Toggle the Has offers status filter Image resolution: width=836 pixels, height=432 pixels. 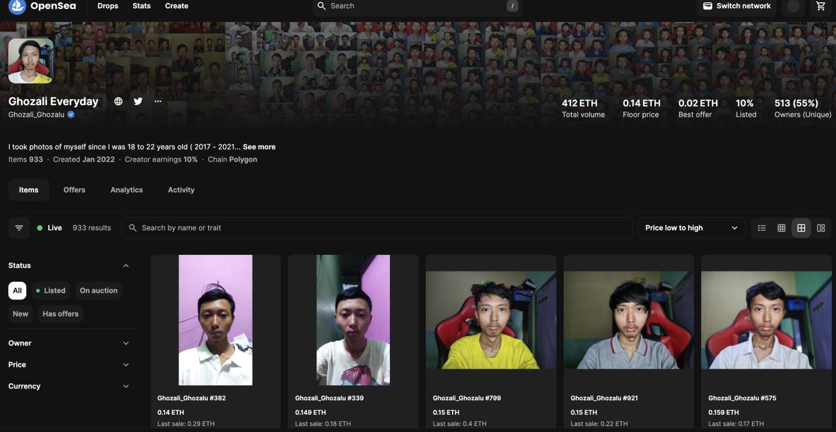[x=60, y=314]
